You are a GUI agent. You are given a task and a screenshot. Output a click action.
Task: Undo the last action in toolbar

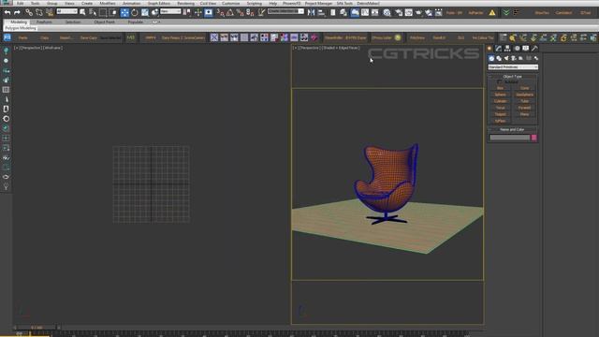pos(7,12)
